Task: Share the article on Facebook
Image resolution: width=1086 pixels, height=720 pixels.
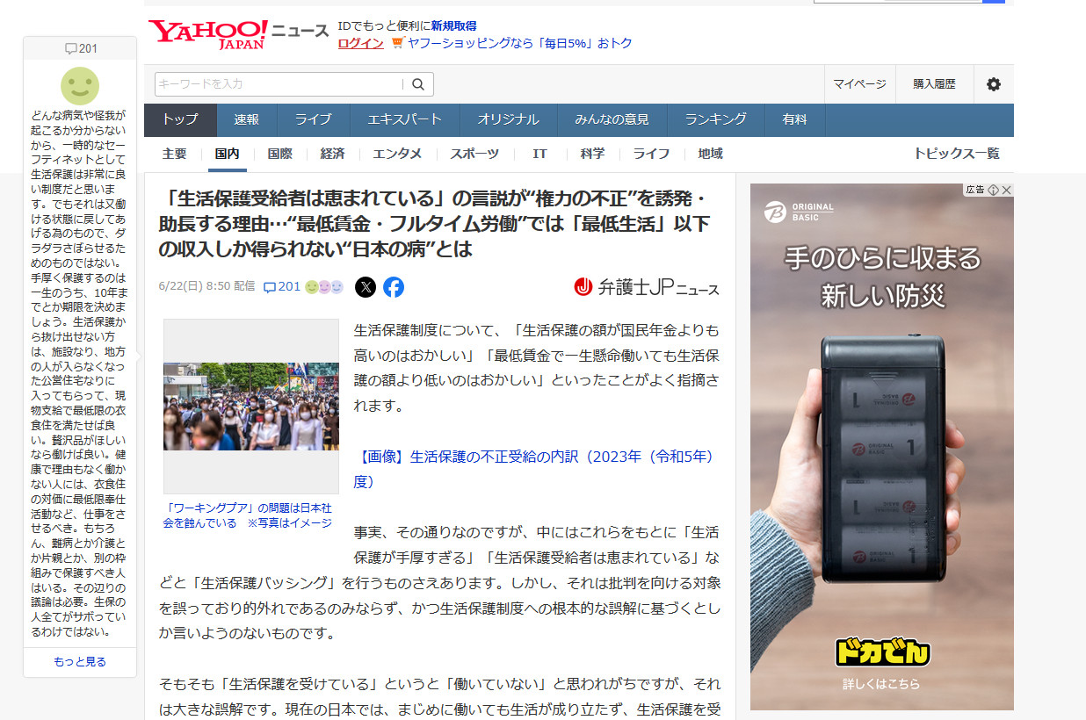Action: (x=394, y=287)
